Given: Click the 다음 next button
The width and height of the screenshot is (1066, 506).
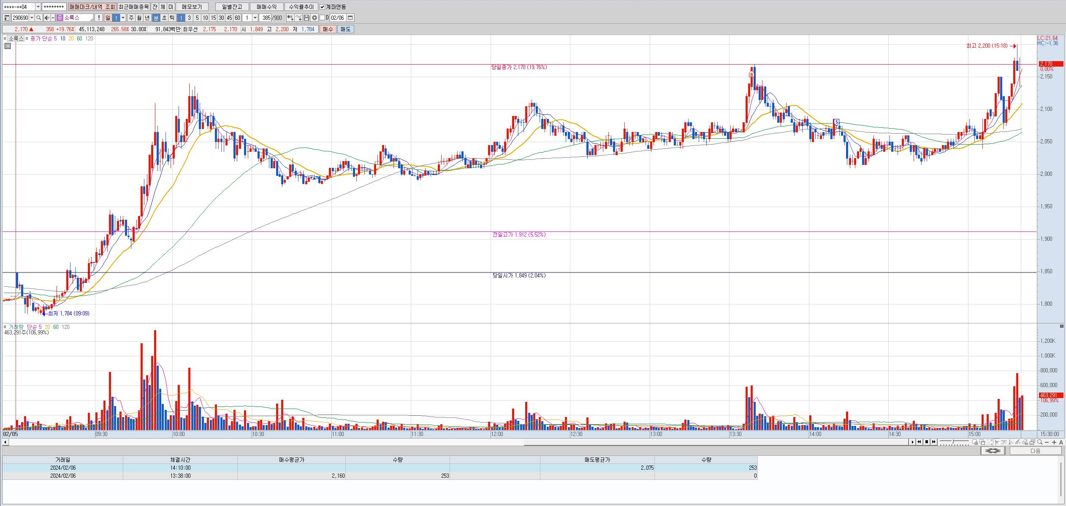Looking at the screenshot, I should 1035,451.
